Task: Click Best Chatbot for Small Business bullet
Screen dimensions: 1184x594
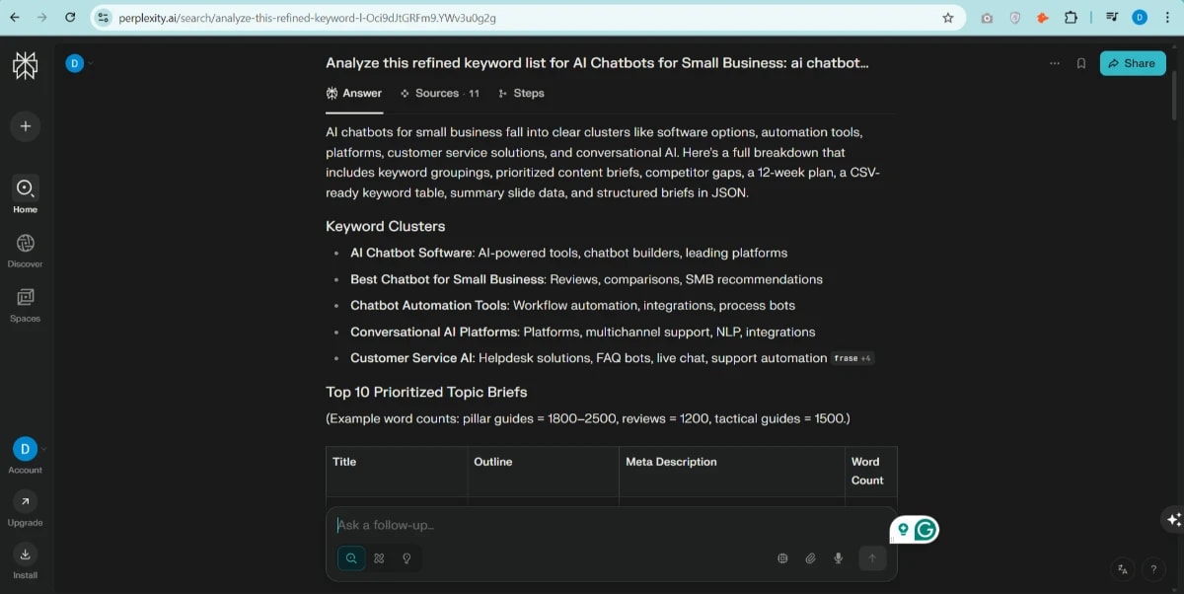Action: 586,279
